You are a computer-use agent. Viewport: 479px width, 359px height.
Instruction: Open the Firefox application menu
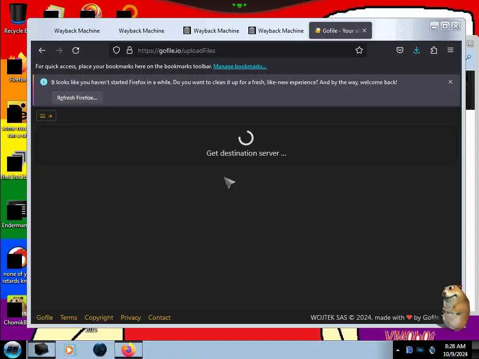coord(450,50)
